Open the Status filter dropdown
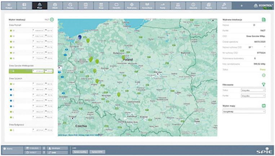Image resolution: width=275 pixels, height=156 pixels. tap(253, 90)
